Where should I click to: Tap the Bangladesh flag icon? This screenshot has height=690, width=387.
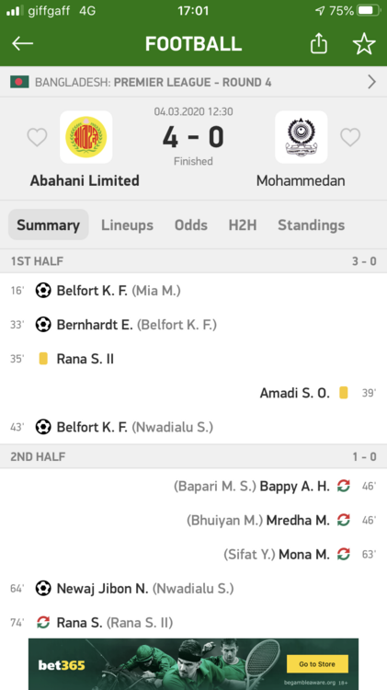click(x=19, y=82)
